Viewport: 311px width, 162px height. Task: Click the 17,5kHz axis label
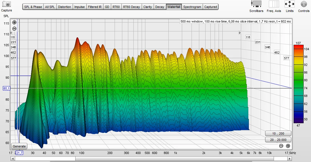point(290,153)
